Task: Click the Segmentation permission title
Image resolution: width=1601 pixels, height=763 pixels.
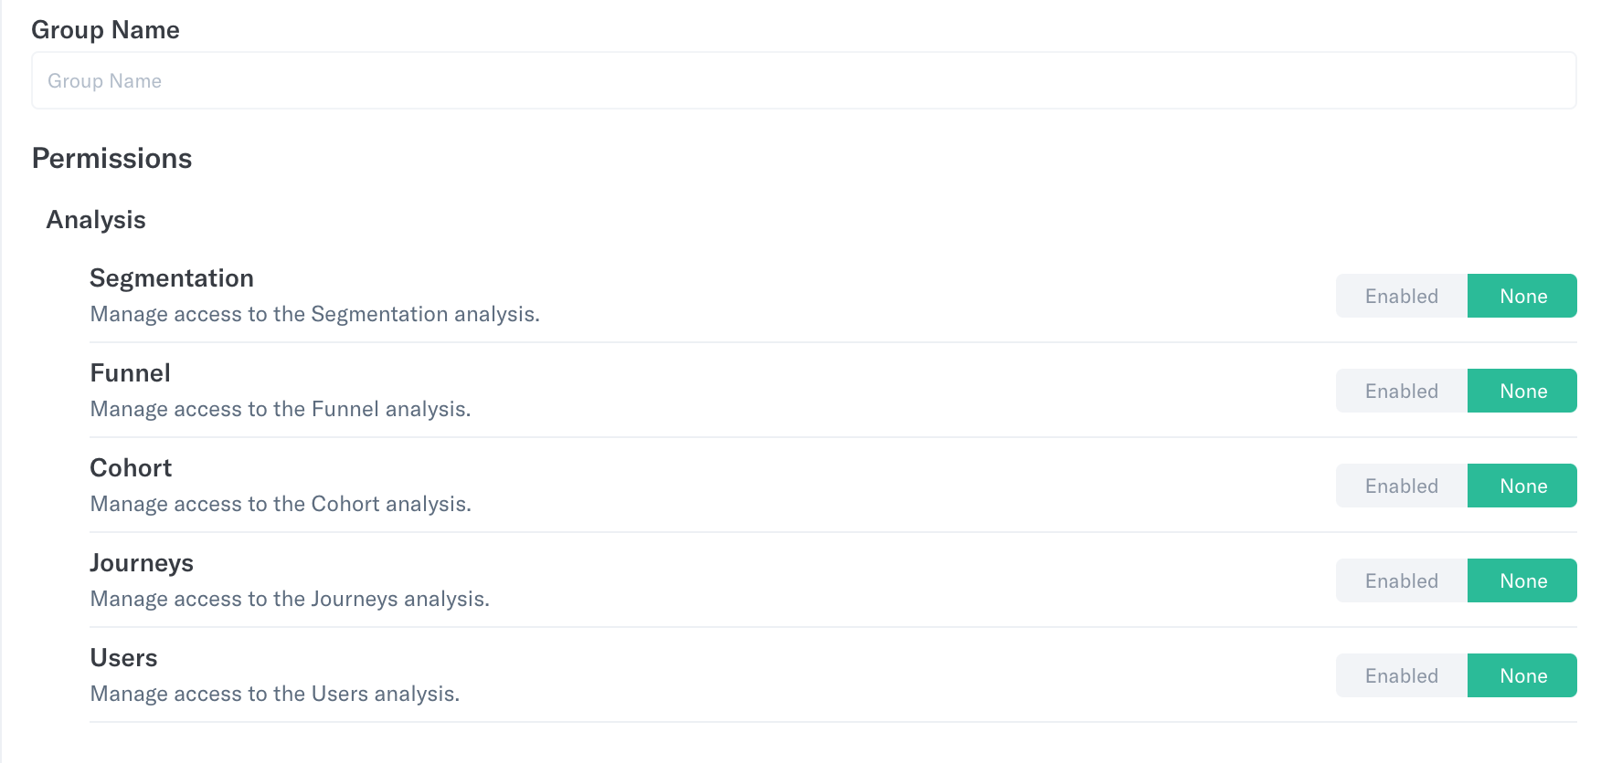Action: pyautogui.click(x=172, y=278)
